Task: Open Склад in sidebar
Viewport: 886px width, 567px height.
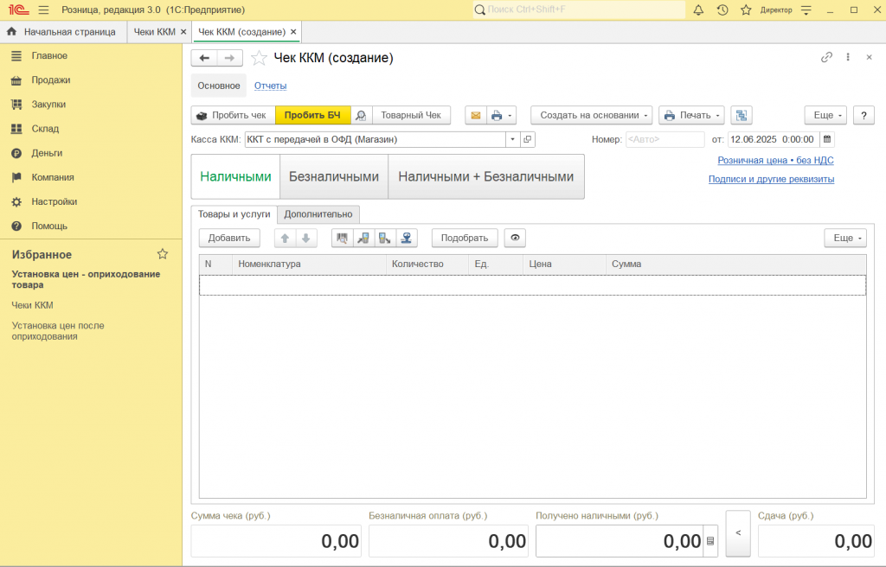Action: coord(45,129)
